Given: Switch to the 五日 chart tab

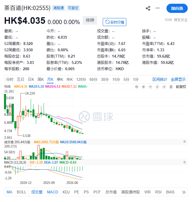Looking at the screenshot, I should coord(20,79).
